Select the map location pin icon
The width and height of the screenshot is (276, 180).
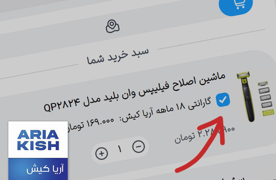tap(112, 26)
